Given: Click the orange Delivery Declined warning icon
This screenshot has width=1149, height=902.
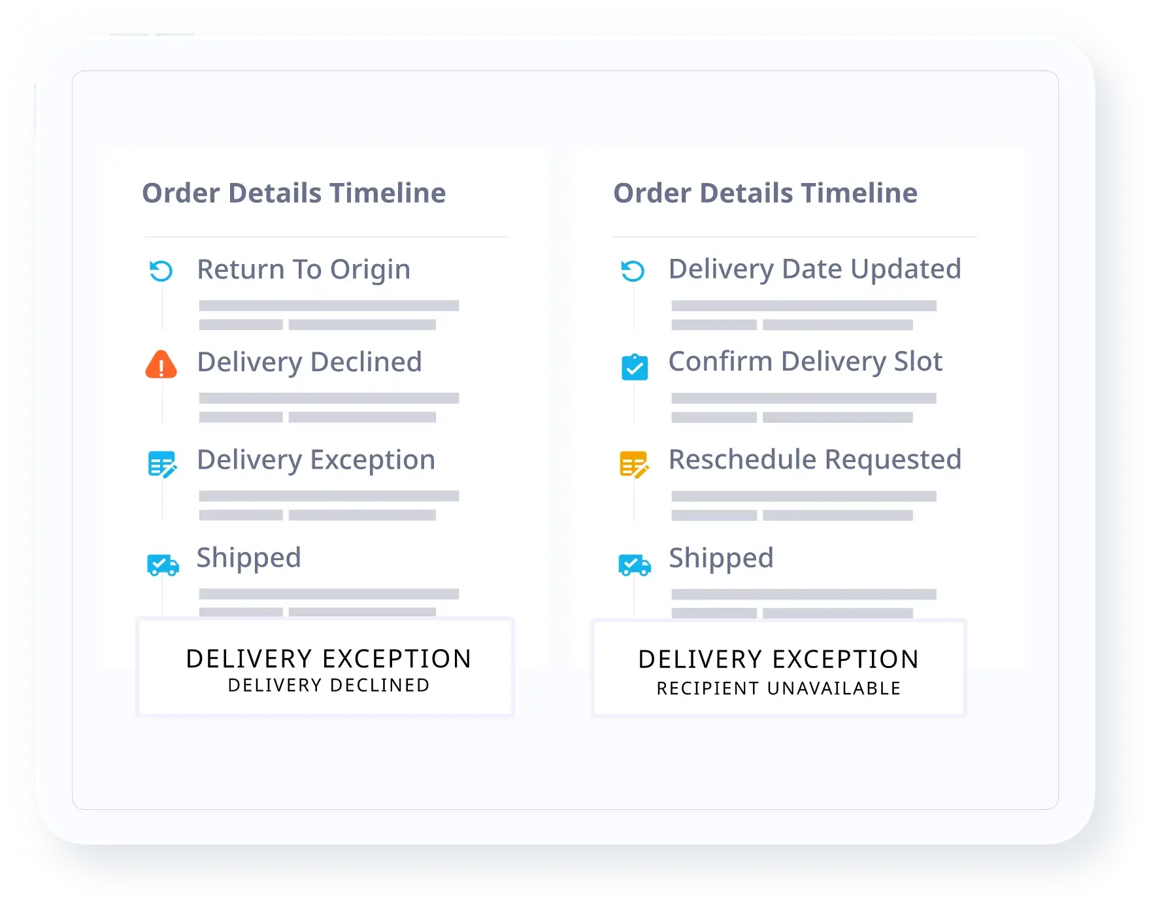Looking at the screenshot, I should click(161, 365).
